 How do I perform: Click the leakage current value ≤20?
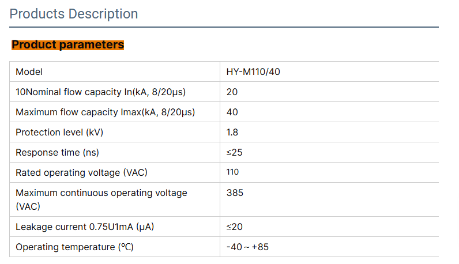click(x=233, y=227)
